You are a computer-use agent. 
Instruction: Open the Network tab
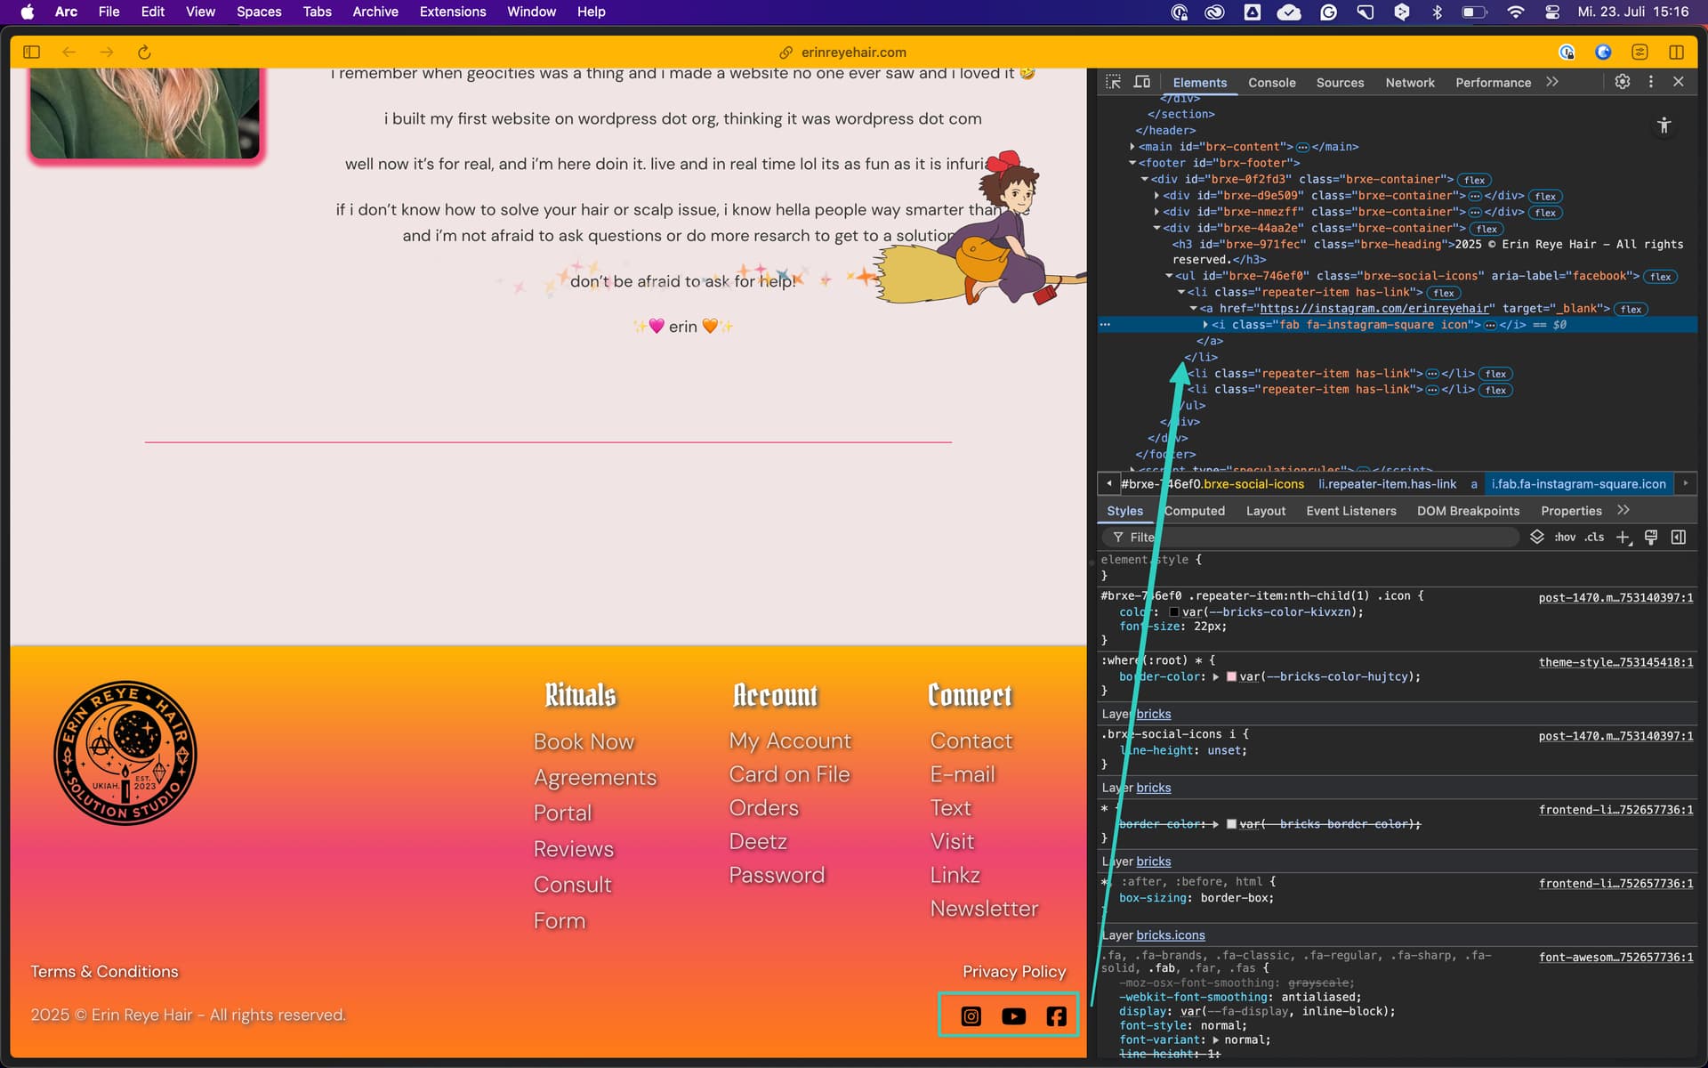click(1410, 83)
